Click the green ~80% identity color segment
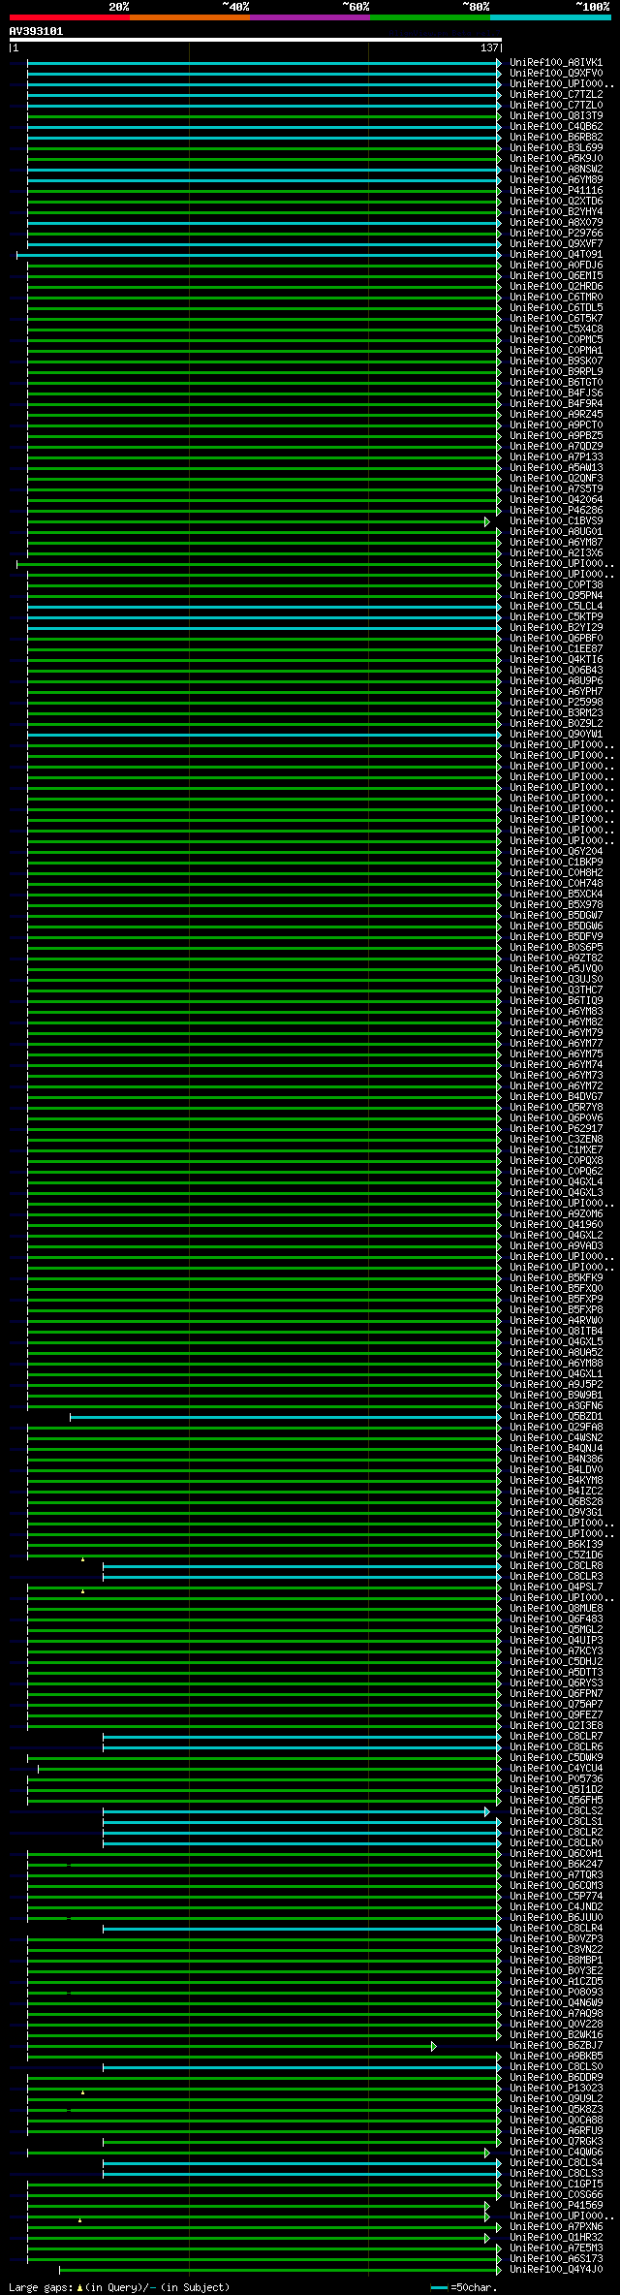This screenshot has width=620, height=2295. pyautogui.click(x=430, y=17)
